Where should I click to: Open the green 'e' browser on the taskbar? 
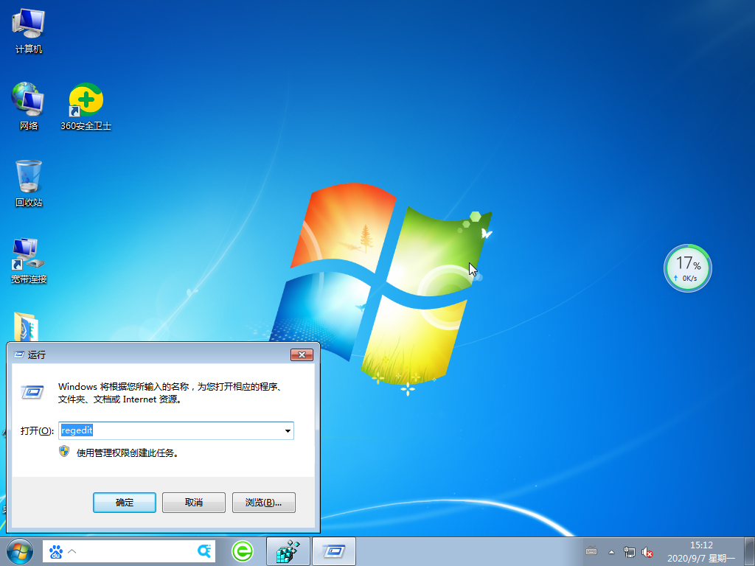[x=243, y=551]
